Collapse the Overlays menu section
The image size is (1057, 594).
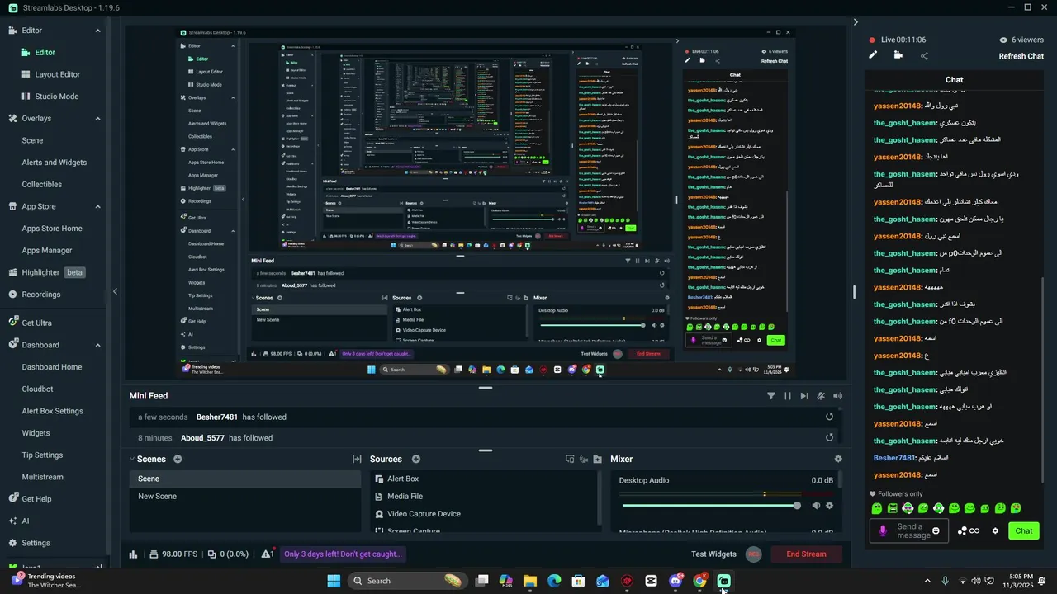97,119
